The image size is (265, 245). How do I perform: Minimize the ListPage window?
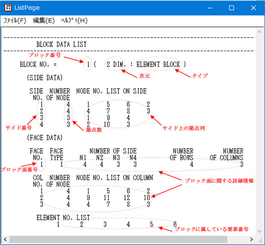[210, 8]
